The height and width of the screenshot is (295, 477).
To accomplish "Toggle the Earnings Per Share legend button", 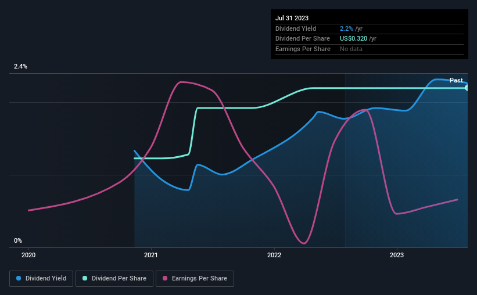I will click(x=195, y=279).
